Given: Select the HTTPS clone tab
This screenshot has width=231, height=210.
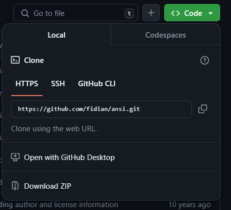Looking at the screenshot, I should pos(27,84).
